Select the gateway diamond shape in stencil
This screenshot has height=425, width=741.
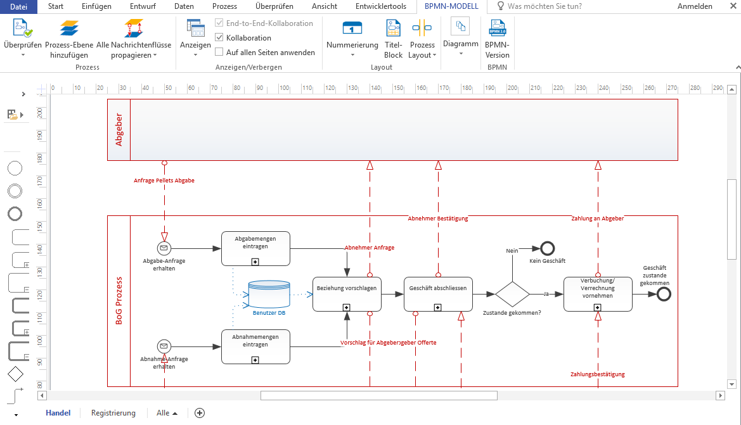point(15,375)
